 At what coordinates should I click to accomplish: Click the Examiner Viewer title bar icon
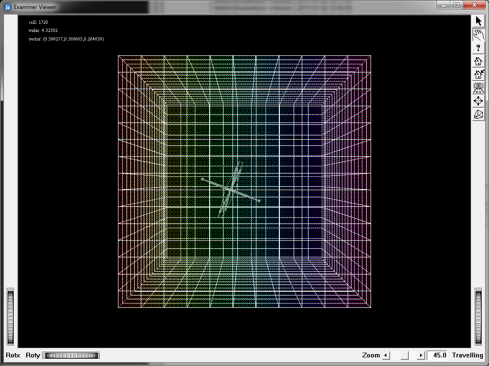coord(7,7)
